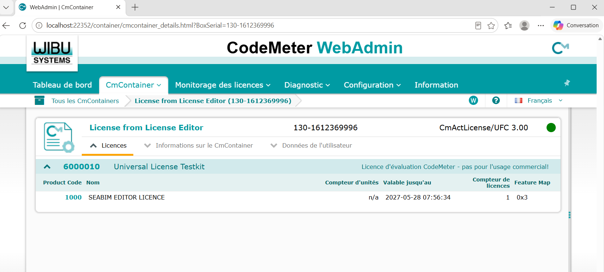Open product code 1000 details
This screenshot has width=604, height=272.
coord(73,197)
